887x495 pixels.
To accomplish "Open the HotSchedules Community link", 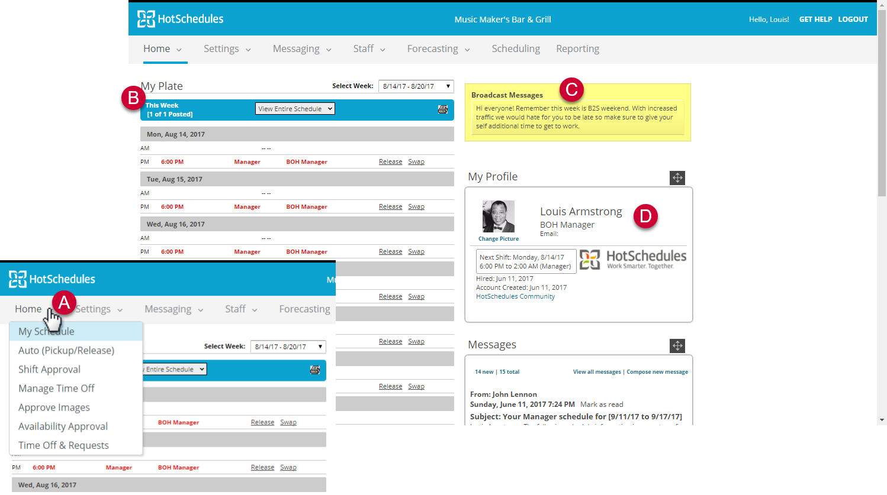I will [515, 297].
